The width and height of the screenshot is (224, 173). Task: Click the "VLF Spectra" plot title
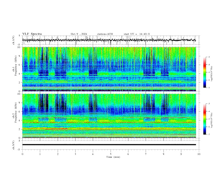pos(32,34)
